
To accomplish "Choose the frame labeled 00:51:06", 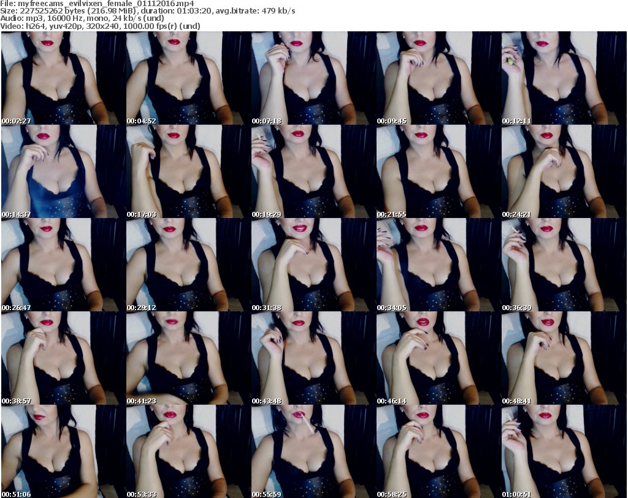I will coord(64,451).
